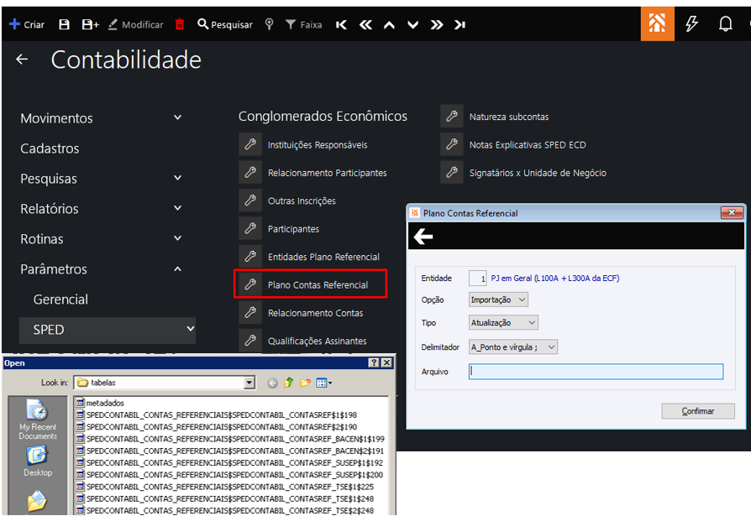This screenshot has width=751, height=516.
Task: Click the Arquivo input field
Action: point(596,372)
